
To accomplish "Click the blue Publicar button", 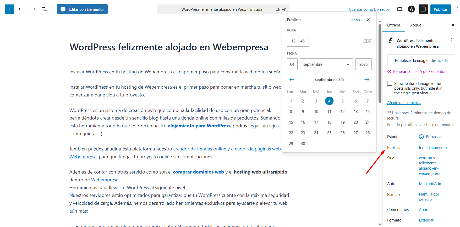I will click(x=440, y=9).
